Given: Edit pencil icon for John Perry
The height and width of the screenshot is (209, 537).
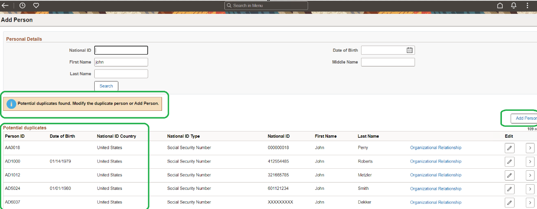Looking at the screenshot, I should pos(509,148).
